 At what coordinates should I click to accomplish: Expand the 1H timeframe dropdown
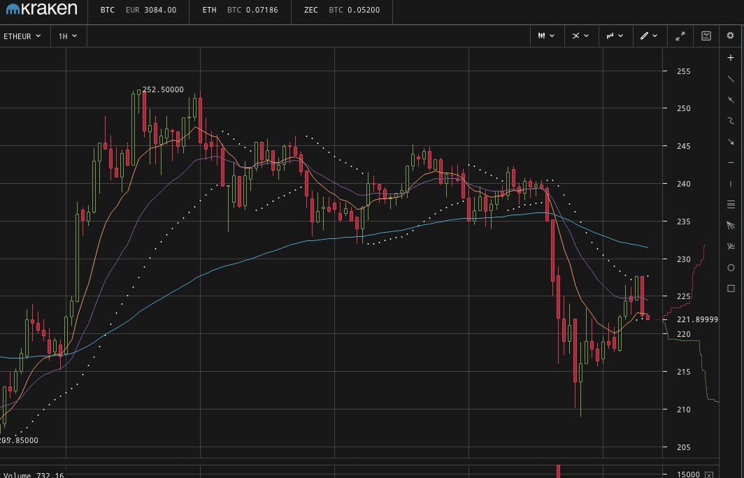point(68,36)
